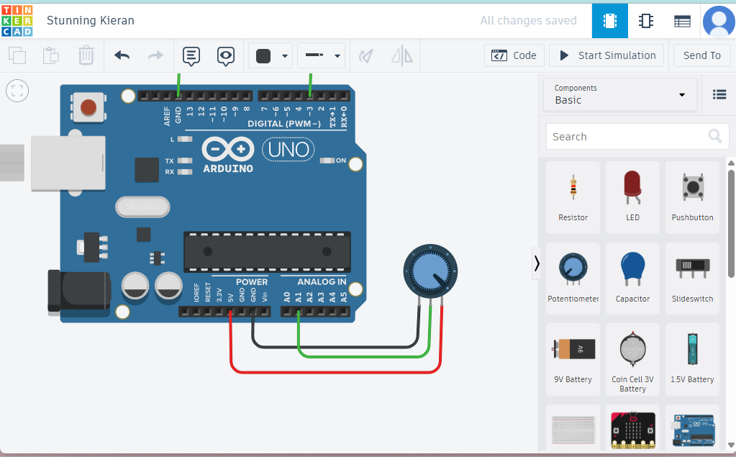Click the Arduino USB port
Viewport: 736px width, 457px height.
tap(68, 163)
